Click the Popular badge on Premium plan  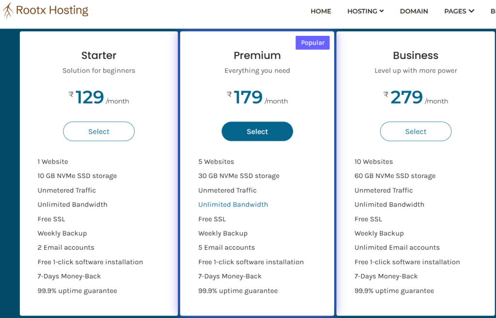[x=312, y=43]
